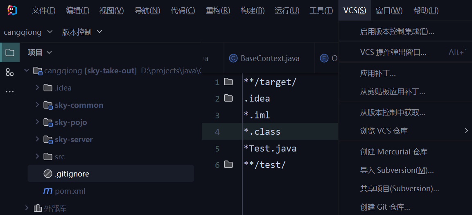Open the Project tool window folder icon
Viewport: 472px width, 215px height.
coord(10,52)
